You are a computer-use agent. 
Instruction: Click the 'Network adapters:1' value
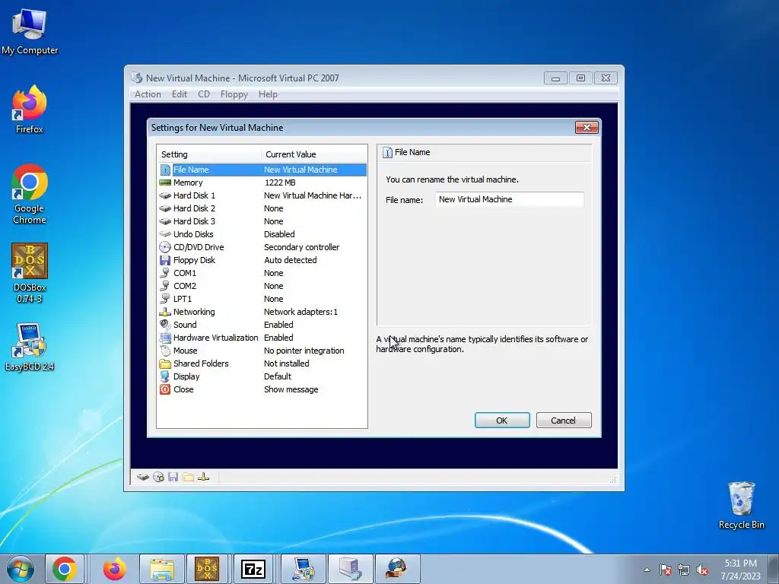pyautogui.click(x=300, y=312)
